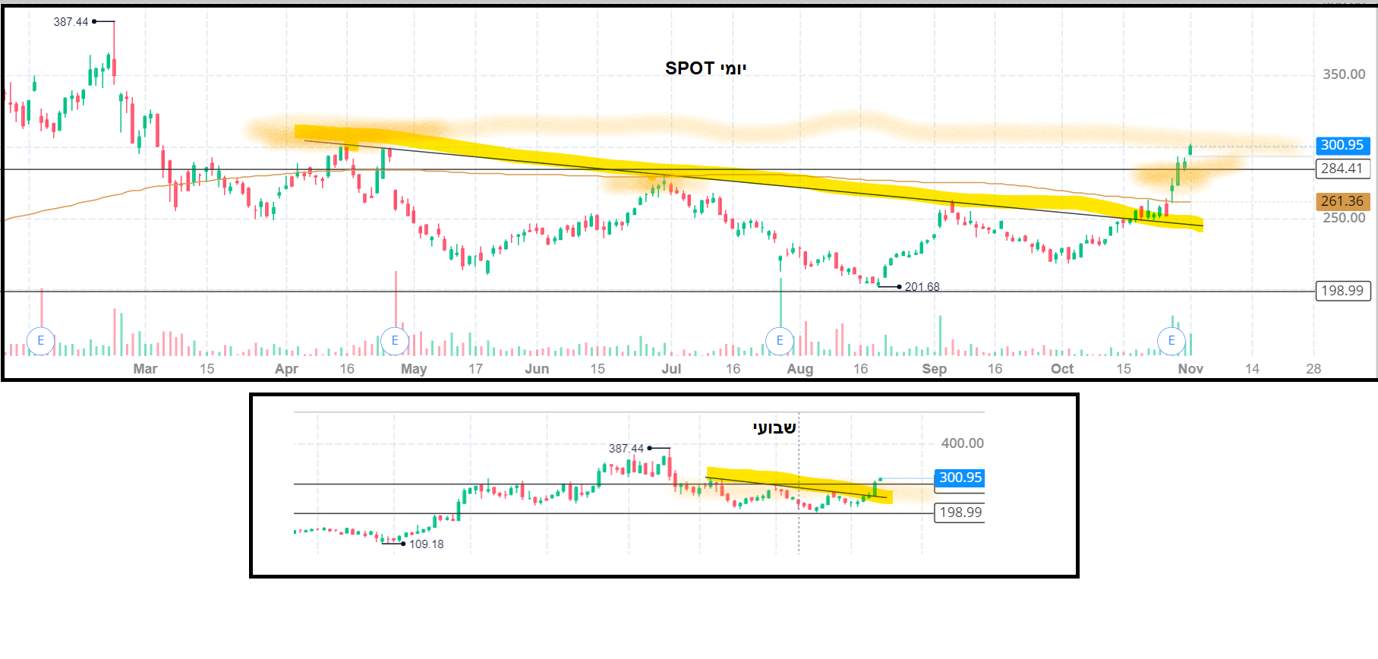Select the Sep label on time axis
This screenshot has width=1378, height=659.
coord(935,369)
